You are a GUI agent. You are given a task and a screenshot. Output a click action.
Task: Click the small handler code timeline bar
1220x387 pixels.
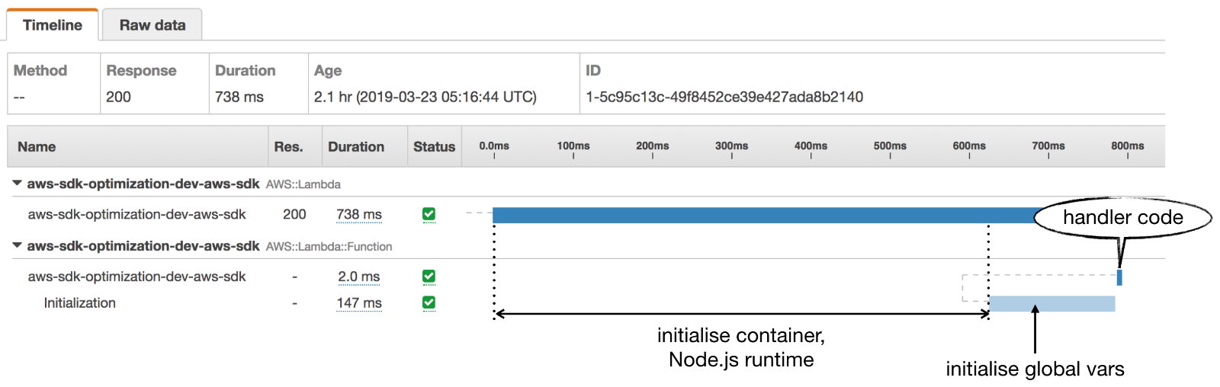[1119, 277]
